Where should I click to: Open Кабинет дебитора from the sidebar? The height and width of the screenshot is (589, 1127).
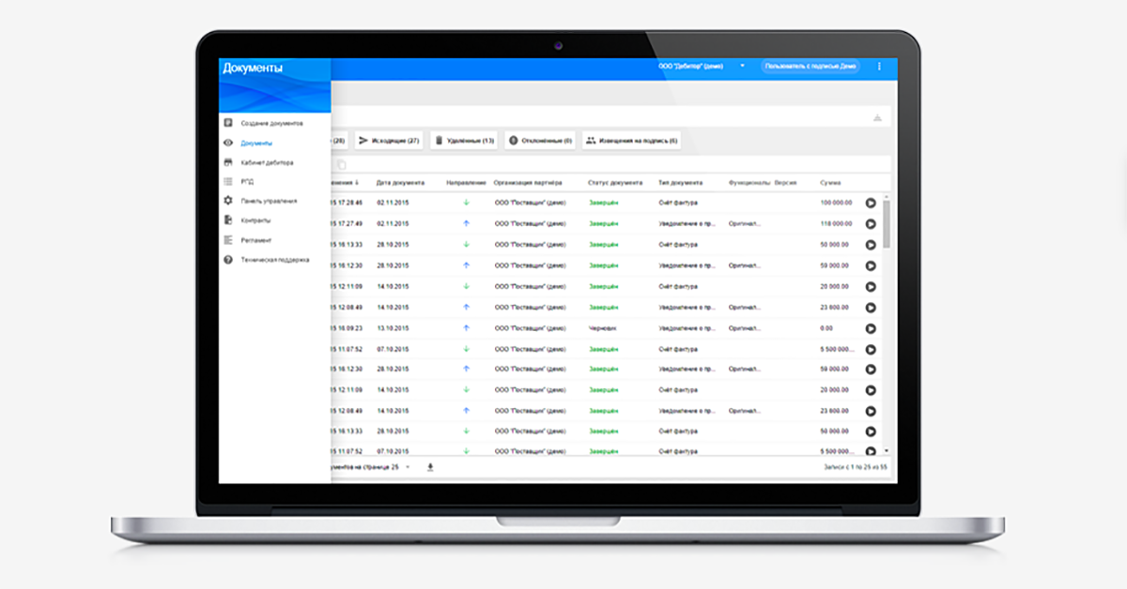[226, 162]
